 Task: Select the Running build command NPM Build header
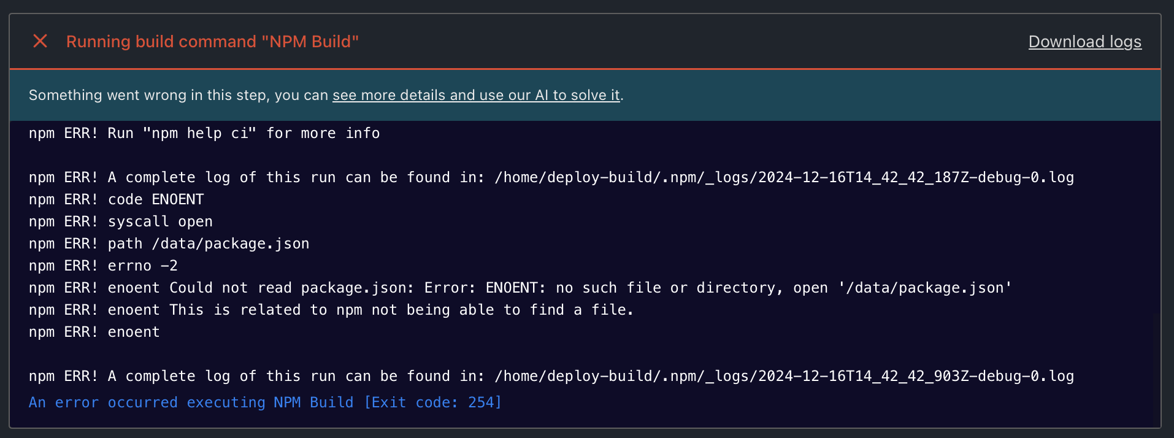pyautogui.click(x=213, y=41)
